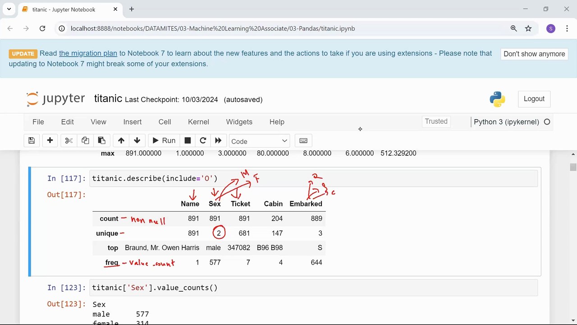Go to Jupyter home via logo
577x325 pixels.
[x=55, y=99]
